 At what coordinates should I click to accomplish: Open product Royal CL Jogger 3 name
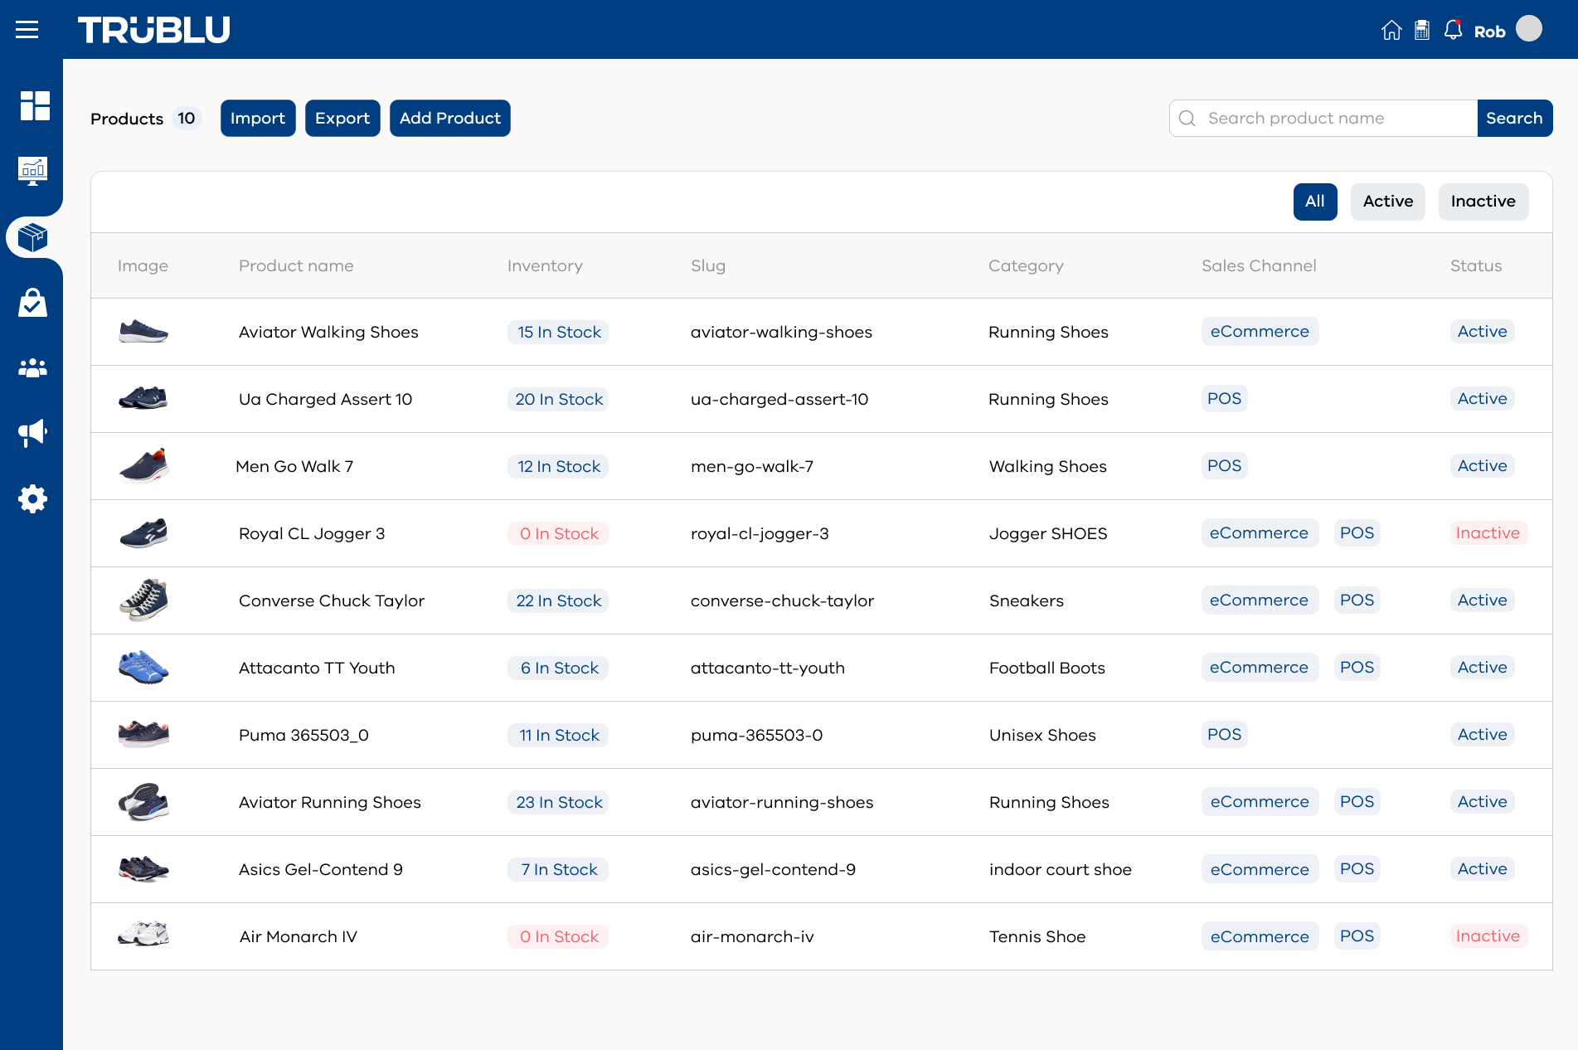click(312, 533)
